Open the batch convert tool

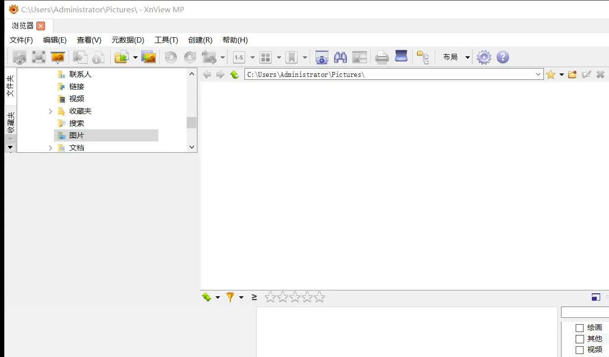pyautogui.click(x=148, y=57)
